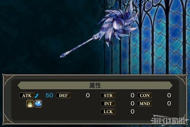Click the MND value 0
190x127 pixels.
pyautogui.click(x=169, y=103)
